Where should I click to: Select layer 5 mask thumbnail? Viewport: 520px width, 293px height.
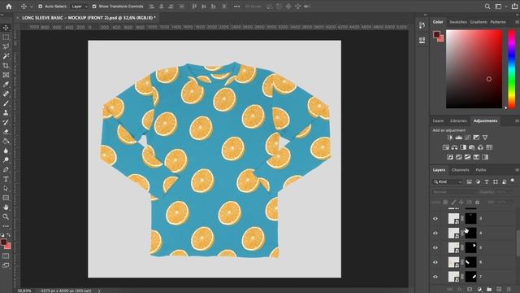click(x=470, y=247)
